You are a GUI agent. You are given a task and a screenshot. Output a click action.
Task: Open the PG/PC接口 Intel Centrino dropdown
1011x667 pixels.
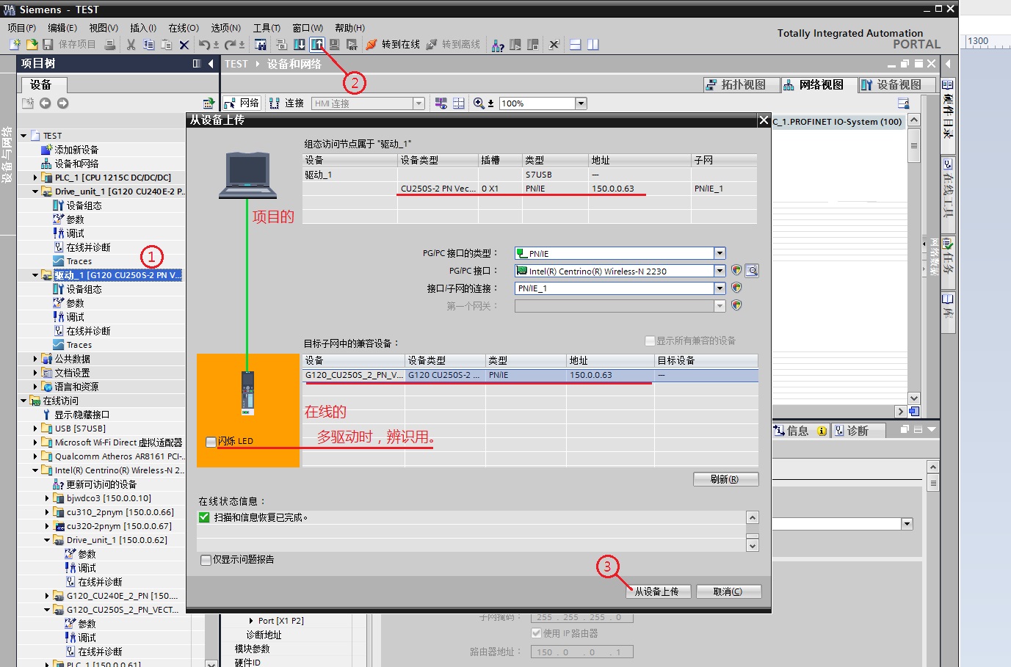pyautogui.click(x=720, y=271)
